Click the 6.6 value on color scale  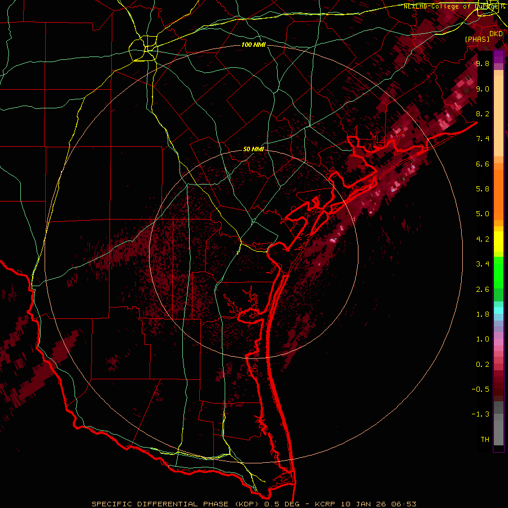pyautogui.click(x=483, y=164)
